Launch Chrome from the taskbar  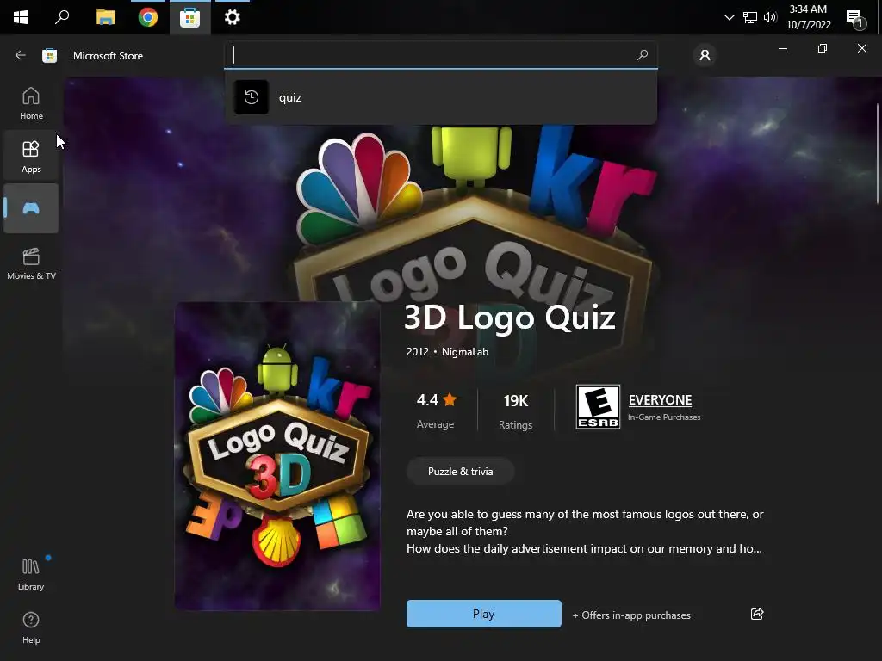[148, 17]
